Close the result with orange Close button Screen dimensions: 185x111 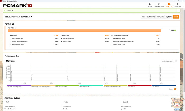(176, 17)
